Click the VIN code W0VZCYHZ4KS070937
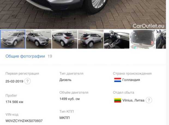 point(24,121)
